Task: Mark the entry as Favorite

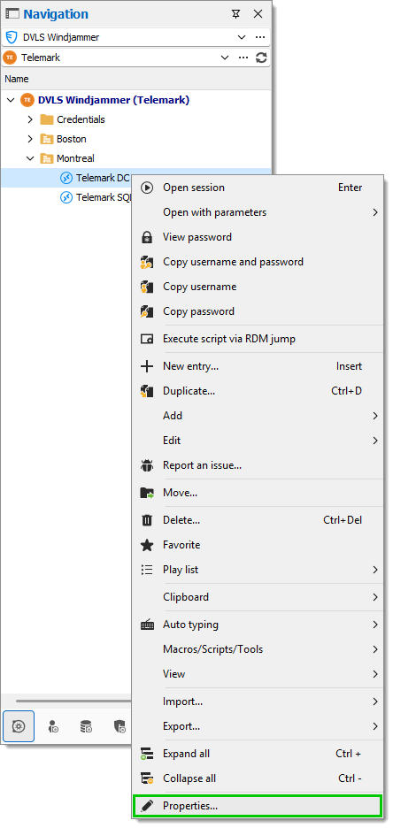Action: (x=181, y=545)
